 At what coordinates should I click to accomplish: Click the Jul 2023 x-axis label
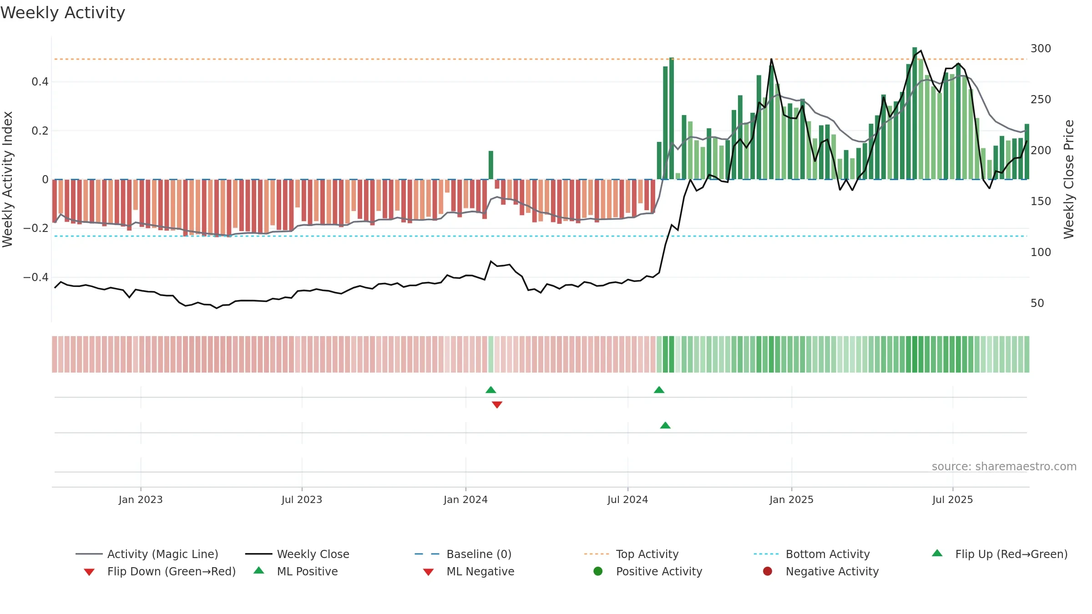coord(302,500)
